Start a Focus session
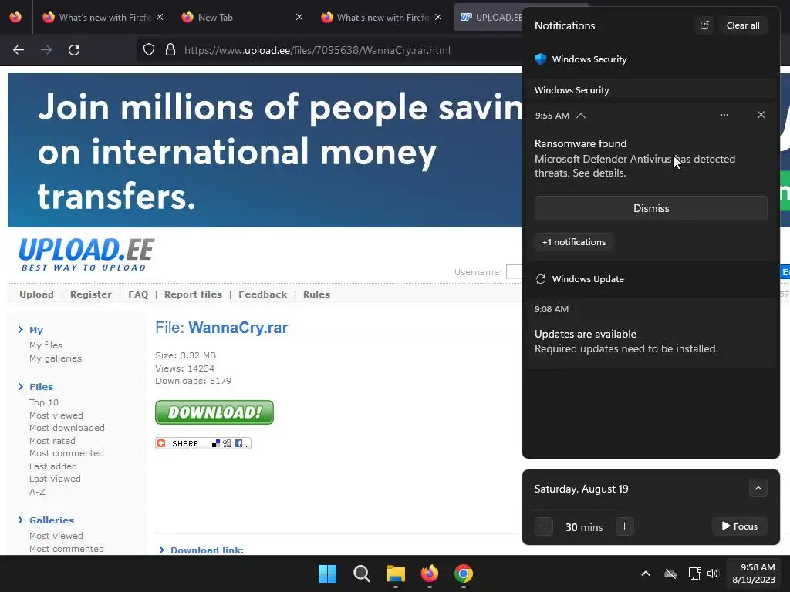 739,526
